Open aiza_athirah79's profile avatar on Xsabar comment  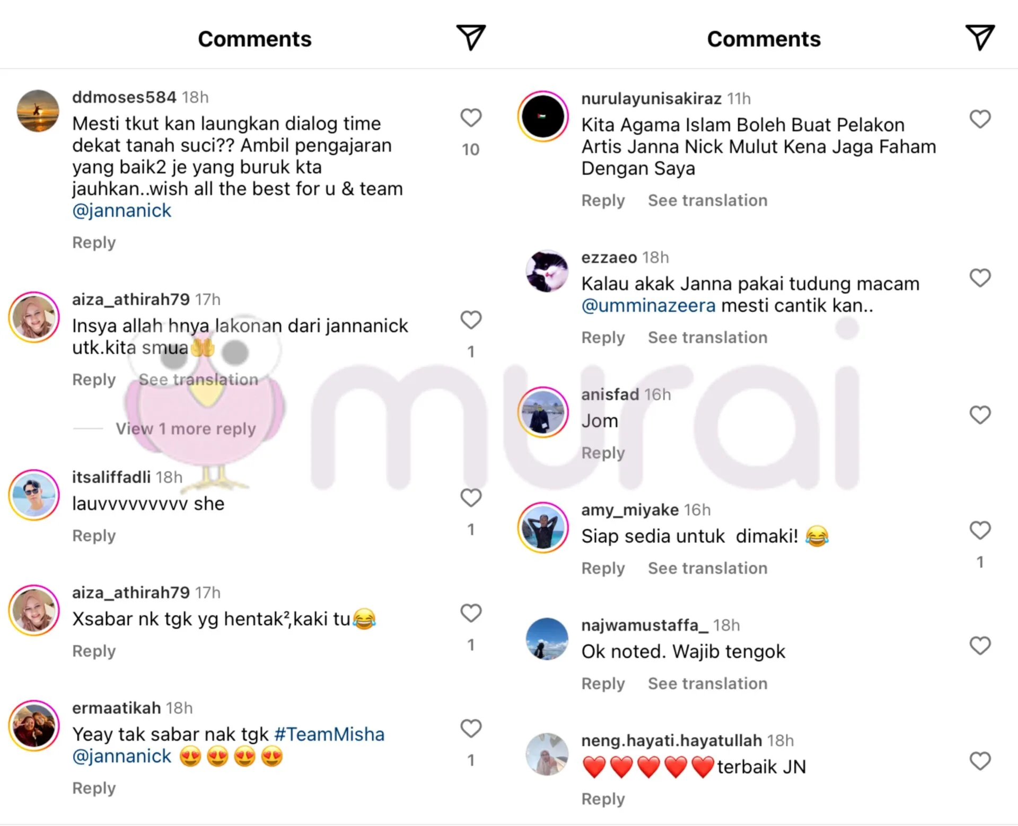(34, 611)
